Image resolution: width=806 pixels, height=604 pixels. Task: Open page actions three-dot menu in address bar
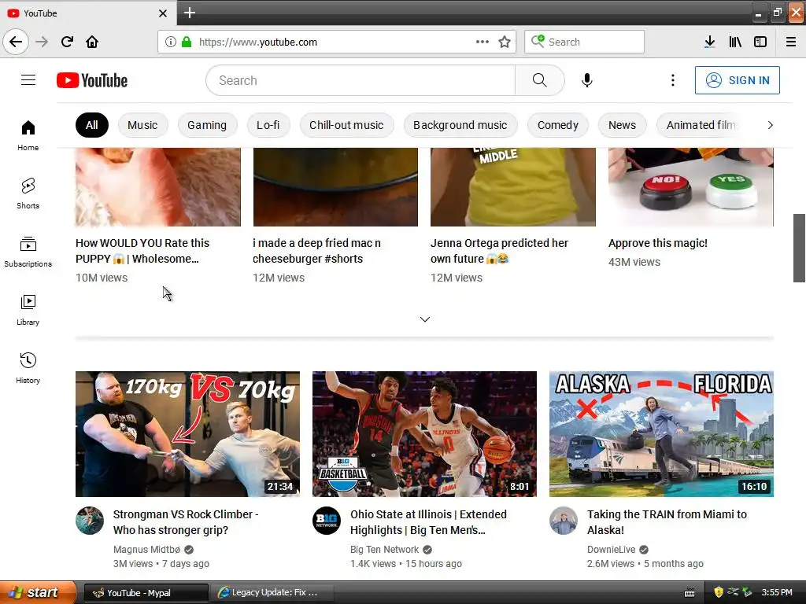point(482,42)
